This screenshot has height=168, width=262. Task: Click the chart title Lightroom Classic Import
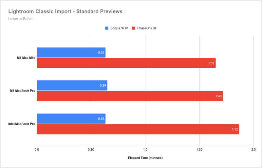click(x=65, y=11)
